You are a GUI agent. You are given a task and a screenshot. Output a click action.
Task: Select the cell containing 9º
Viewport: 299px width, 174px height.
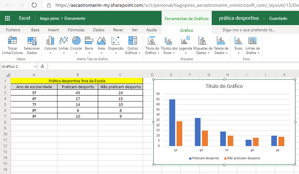(34, 116)
